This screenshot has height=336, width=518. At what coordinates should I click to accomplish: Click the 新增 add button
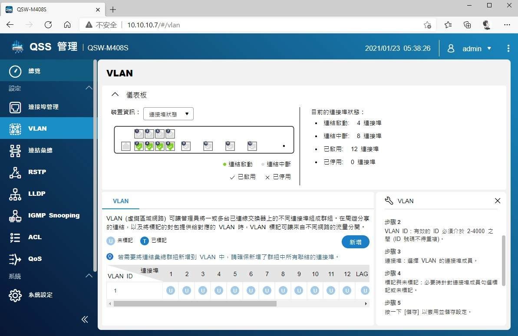click(355, 242)
